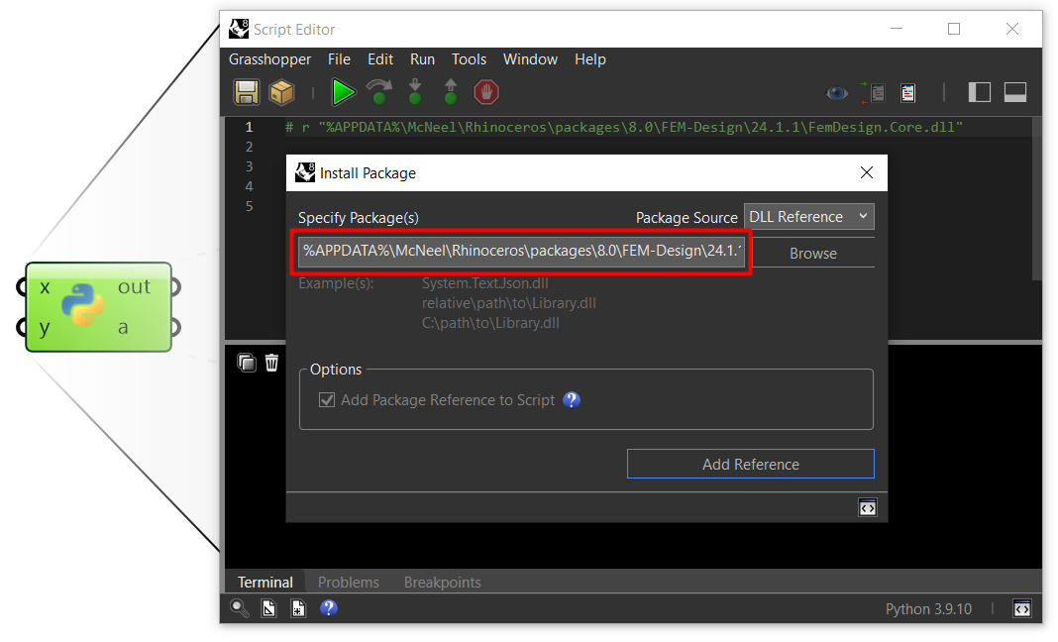Viewport: 1058px width, 642px height.
Task: Toggle the left side panel layout icon
Action: point(979,92)
